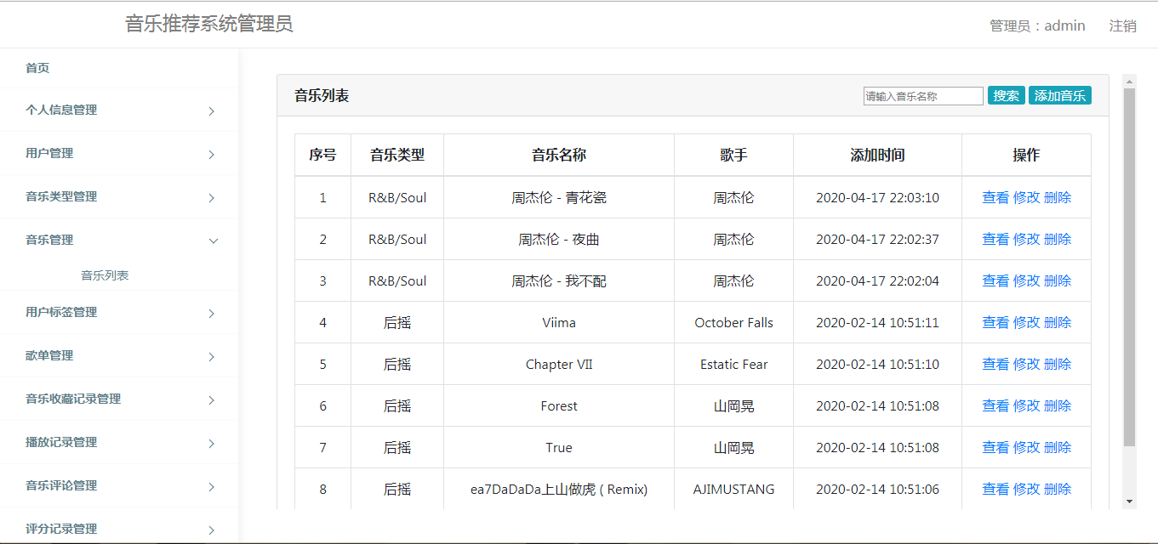Screen dimensions: 1158x544
Task: Click the table scrollbar down arrow
Action: tap(1130, 502)
